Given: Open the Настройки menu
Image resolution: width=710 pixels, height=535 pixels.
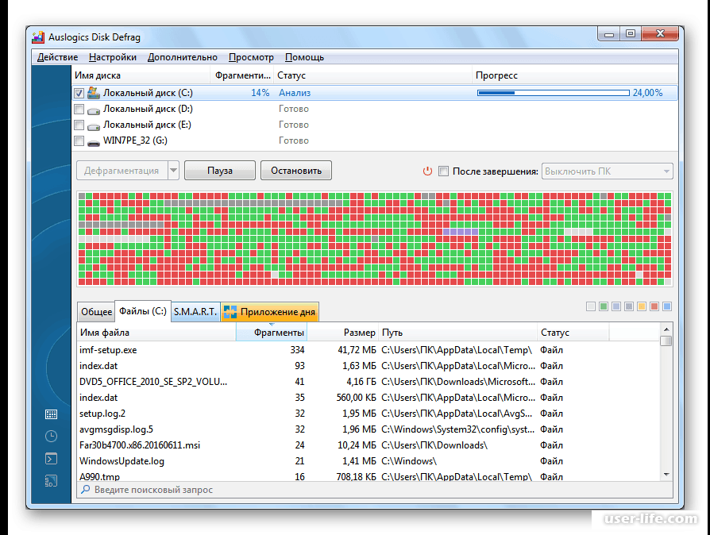Looking at the screenshot, I should point(113,57).
